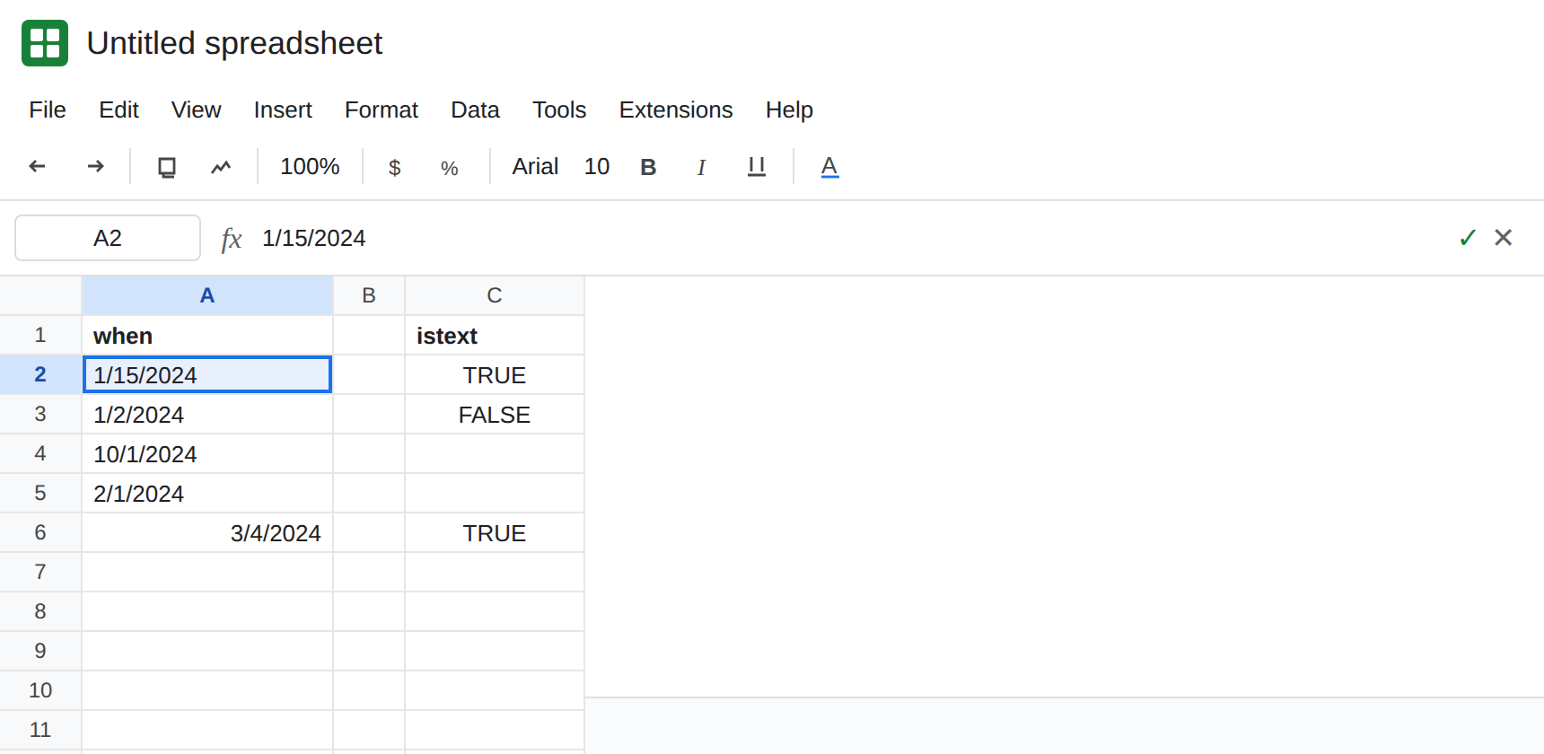Click the print icon

pos(167,167)
